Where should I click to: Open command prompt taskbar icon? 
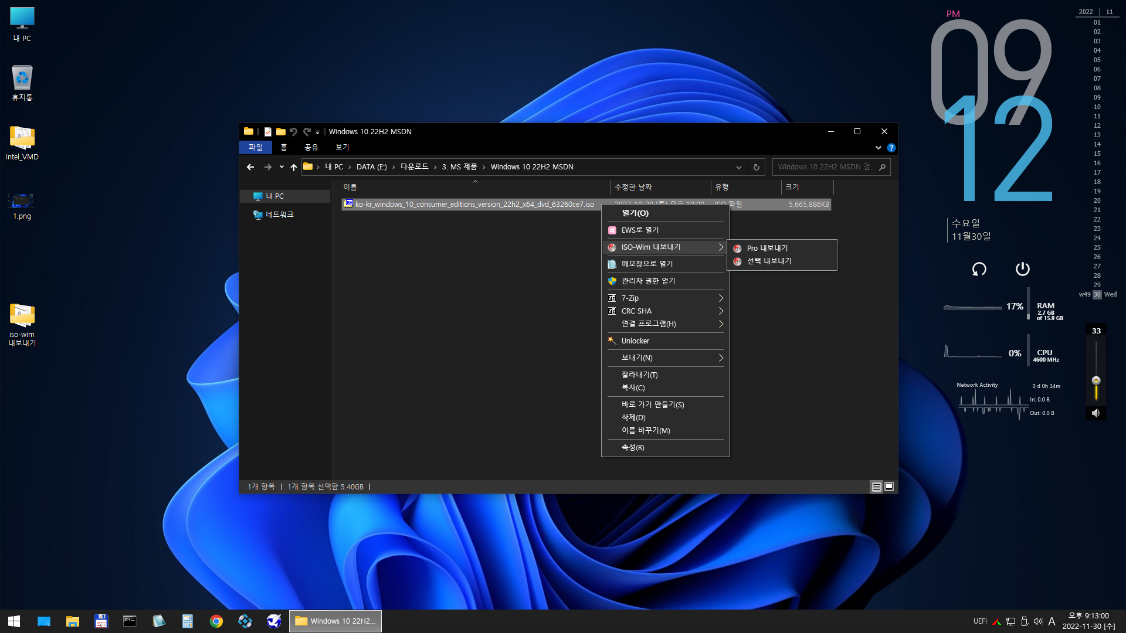(x=130, y=621)
